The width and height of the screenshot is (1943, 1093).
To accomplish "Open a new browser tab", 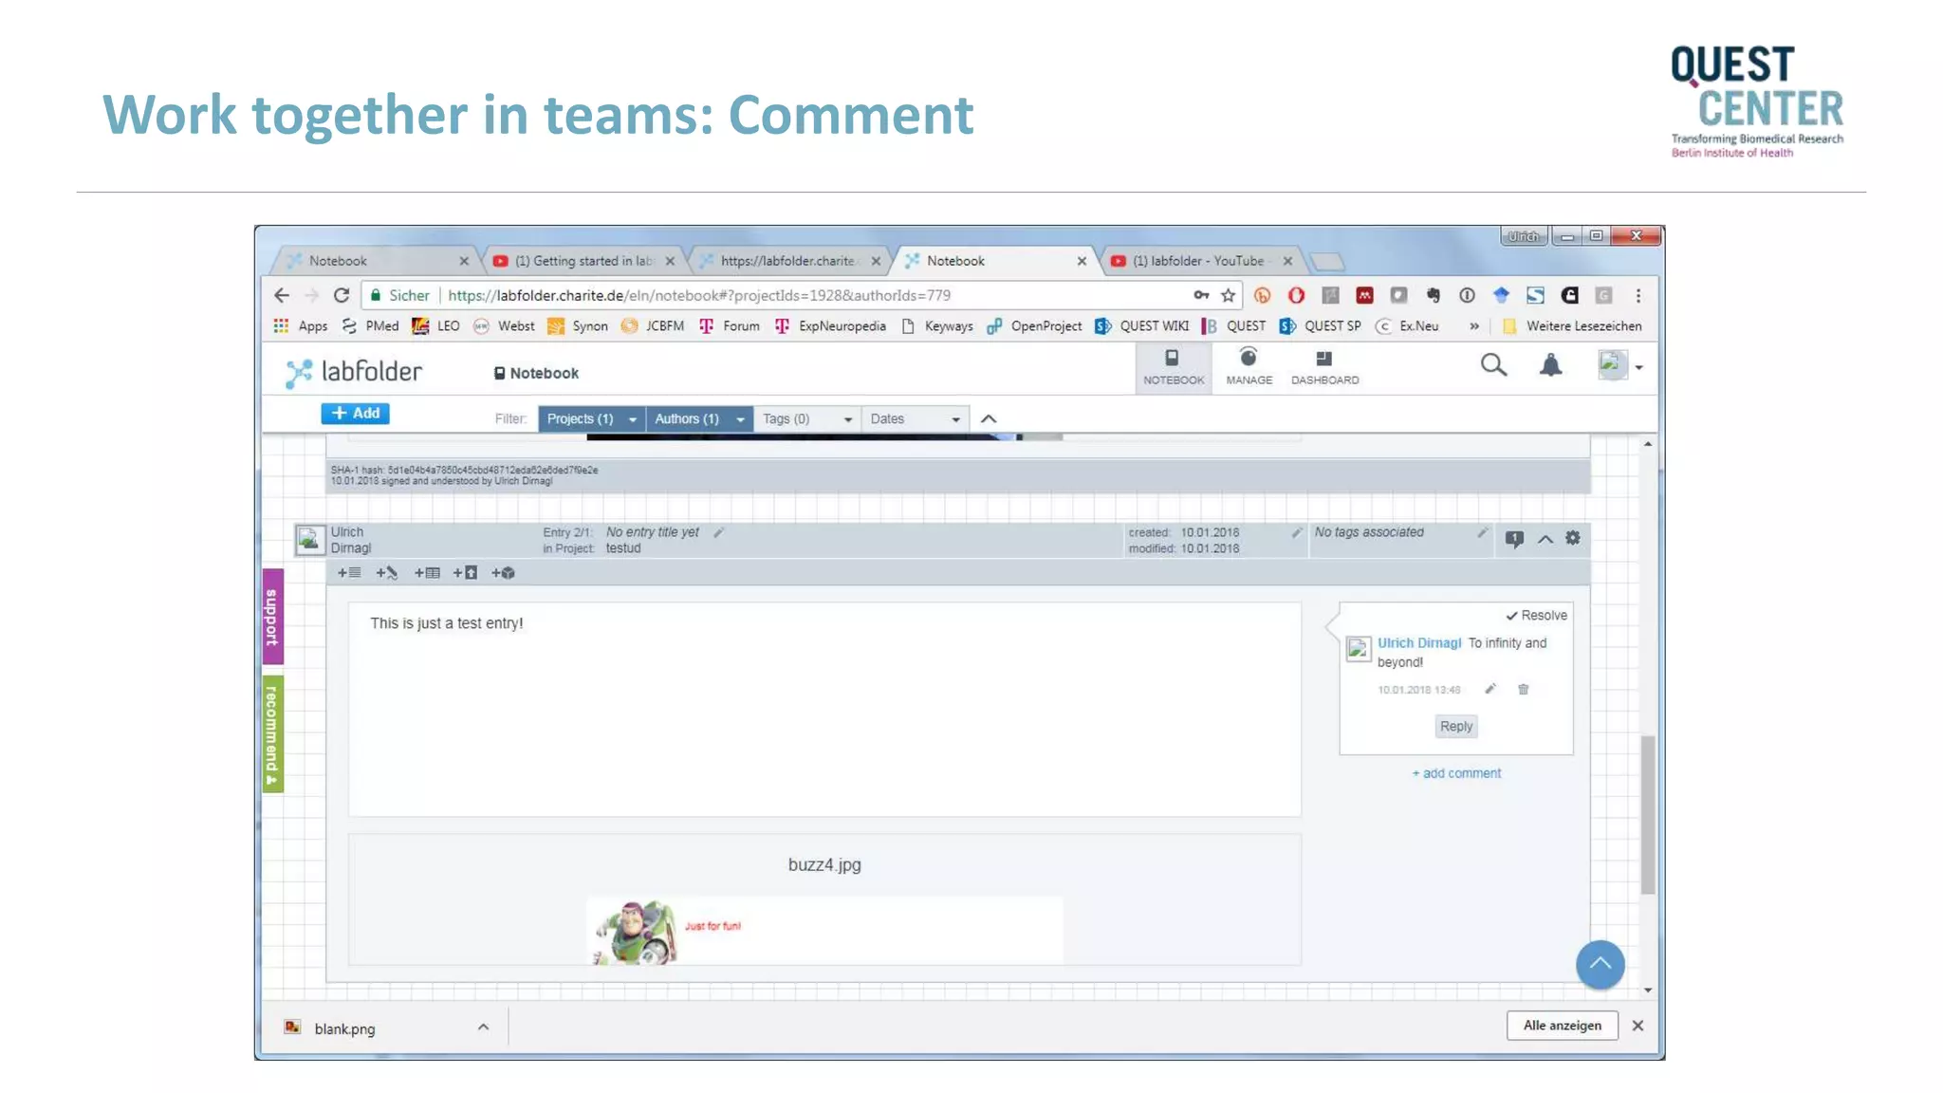I will point(1327,261).
